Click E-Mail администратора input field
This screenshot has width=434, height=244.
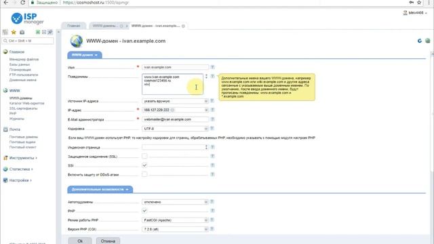pos(175,119)
